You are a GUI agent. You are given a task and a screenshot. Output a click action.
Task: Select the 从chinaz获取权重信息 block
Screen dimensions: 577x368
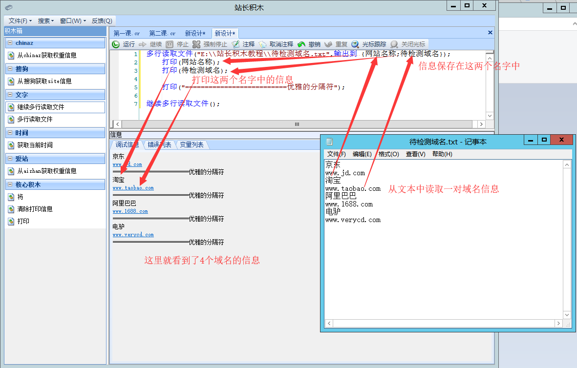[x=47, y=56]
